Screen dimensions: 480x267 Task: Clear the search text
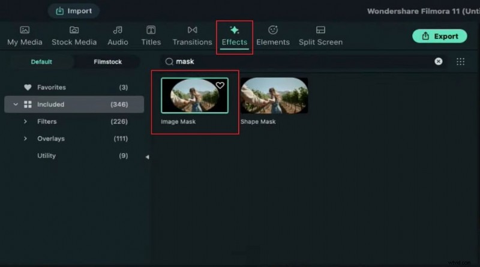(x=439, y=62)
